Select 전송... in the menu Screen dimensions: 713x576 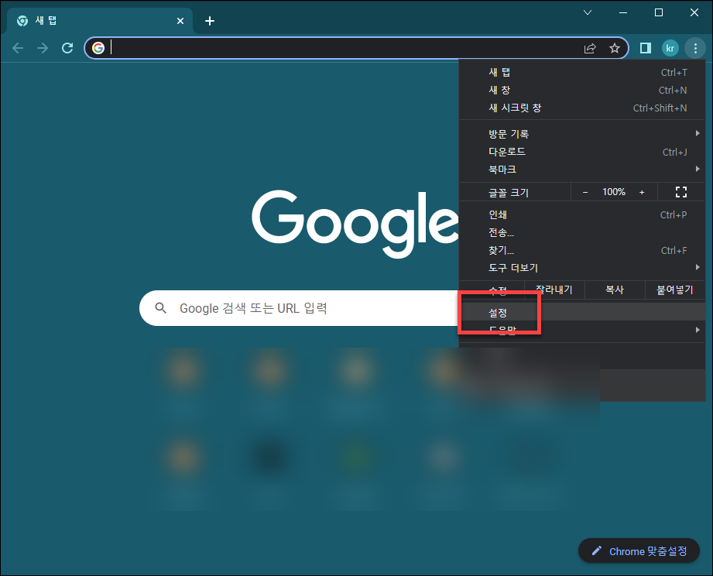[582, 232]
